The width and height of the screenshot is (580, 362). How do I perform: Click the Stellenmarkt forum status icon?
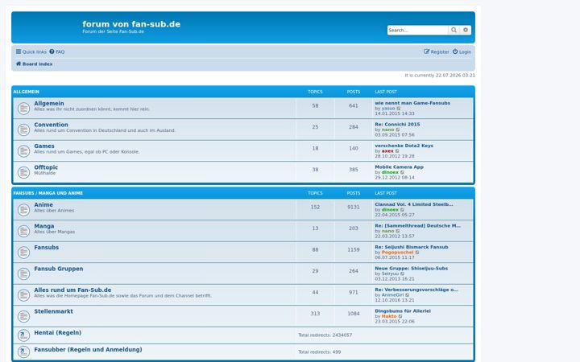point(23,316)
